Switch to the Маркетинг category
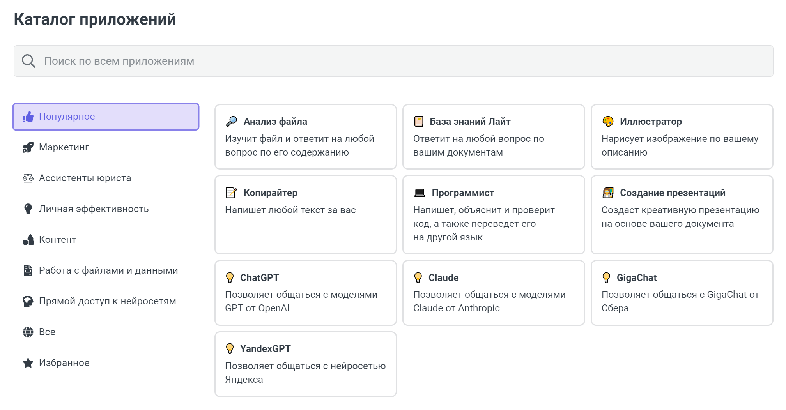 coord(64,147)
